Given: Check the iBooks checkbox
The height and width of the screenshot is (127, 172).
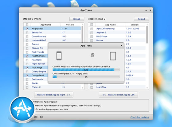Looking at the screenshot, I should click(27, 83).
